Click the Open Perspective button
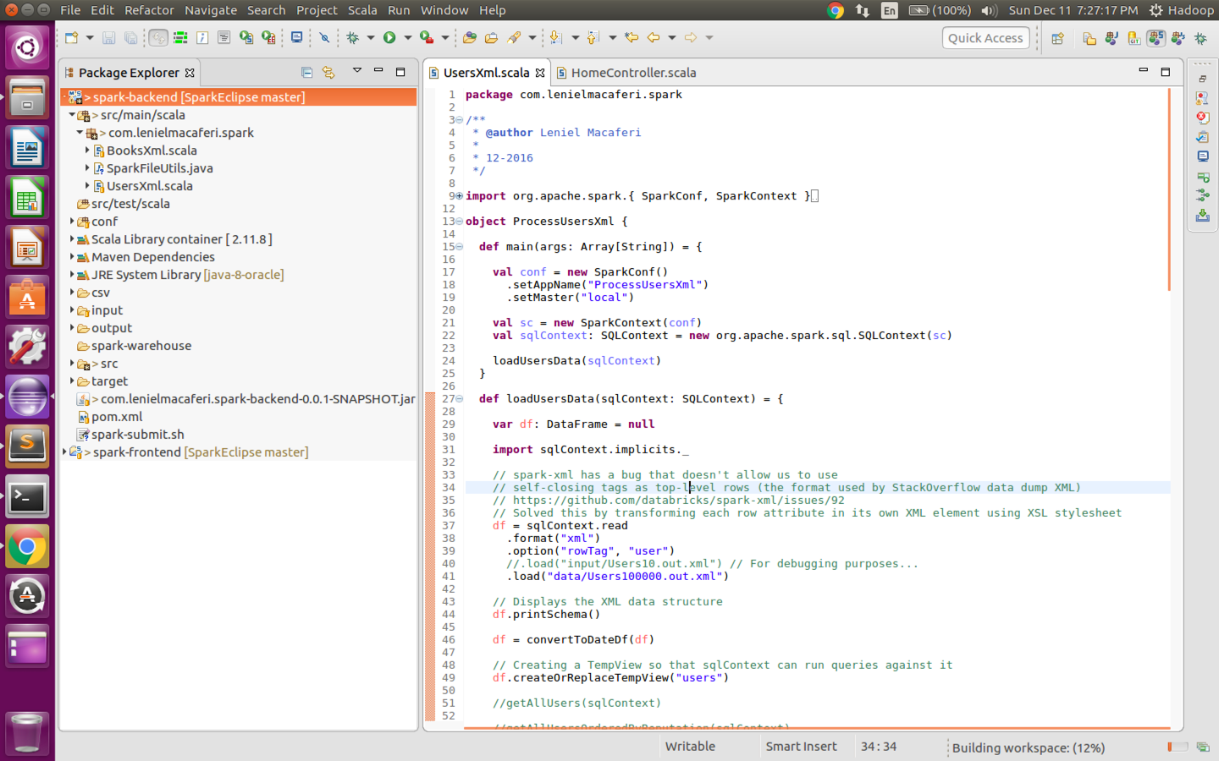This screenshot has width=1219, height=761. click(1057, 38)
